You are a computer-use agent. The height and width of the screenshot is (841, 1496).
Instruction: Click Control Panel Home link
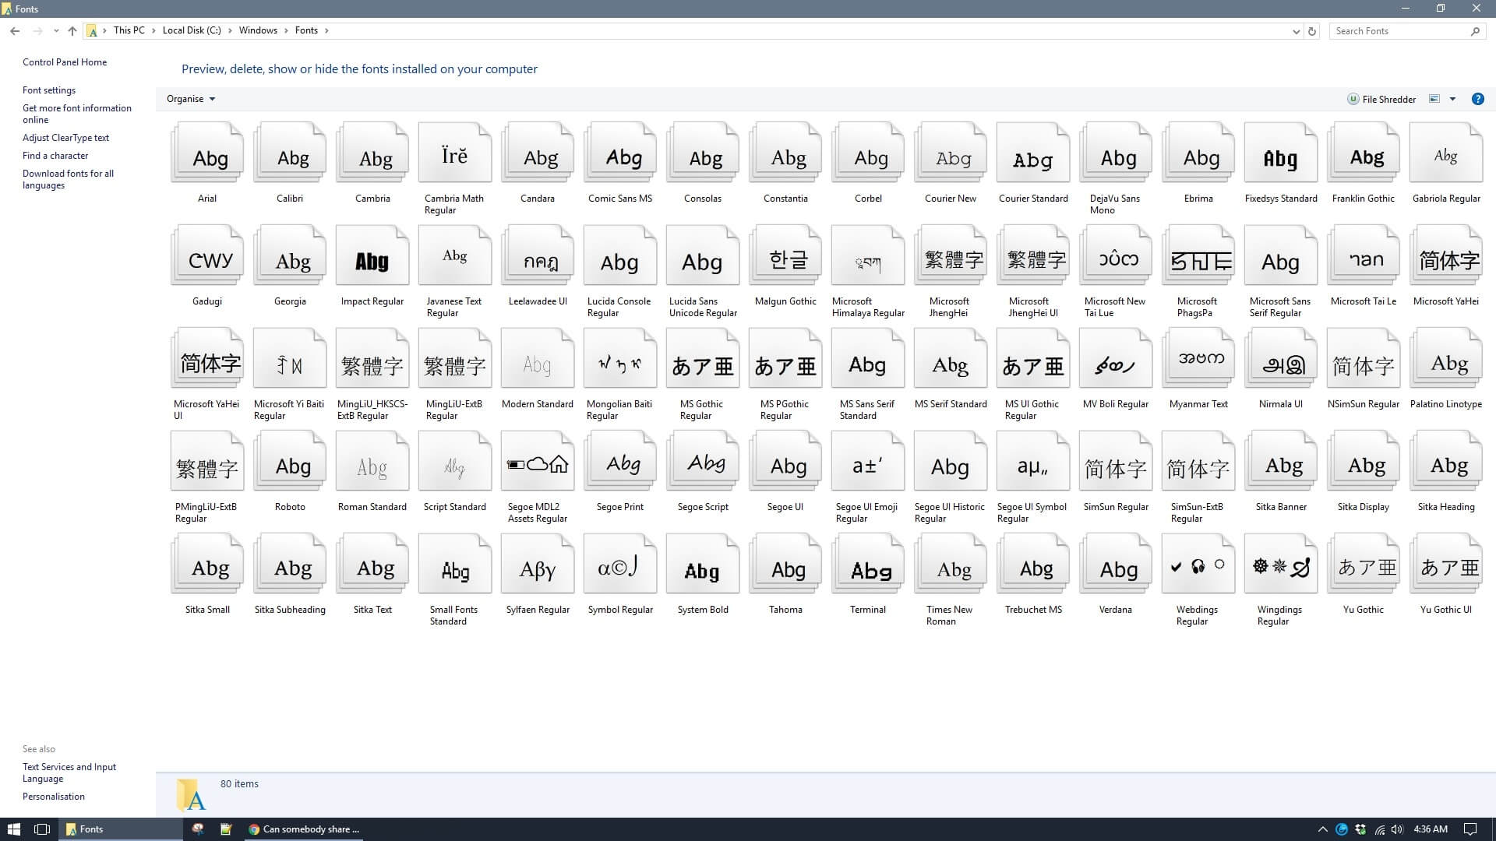(x=65, y=62)
